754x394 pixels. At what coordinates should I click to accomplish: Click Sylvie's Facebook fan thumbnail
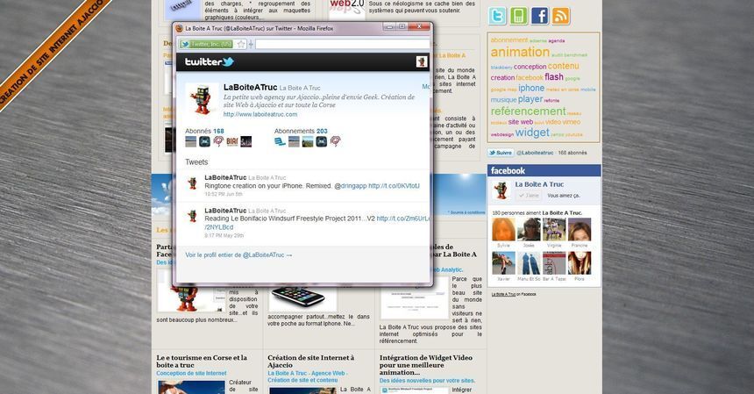tap(503, 230)
